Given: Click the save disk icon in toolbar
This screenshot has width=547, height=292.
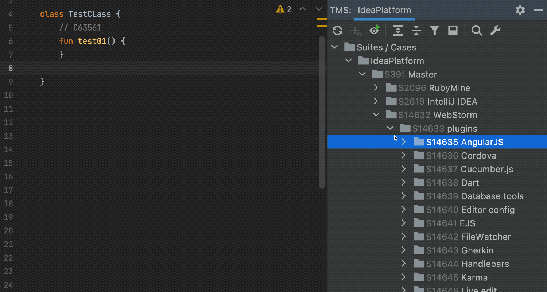Looking at the screenshot, I should 453,31.
